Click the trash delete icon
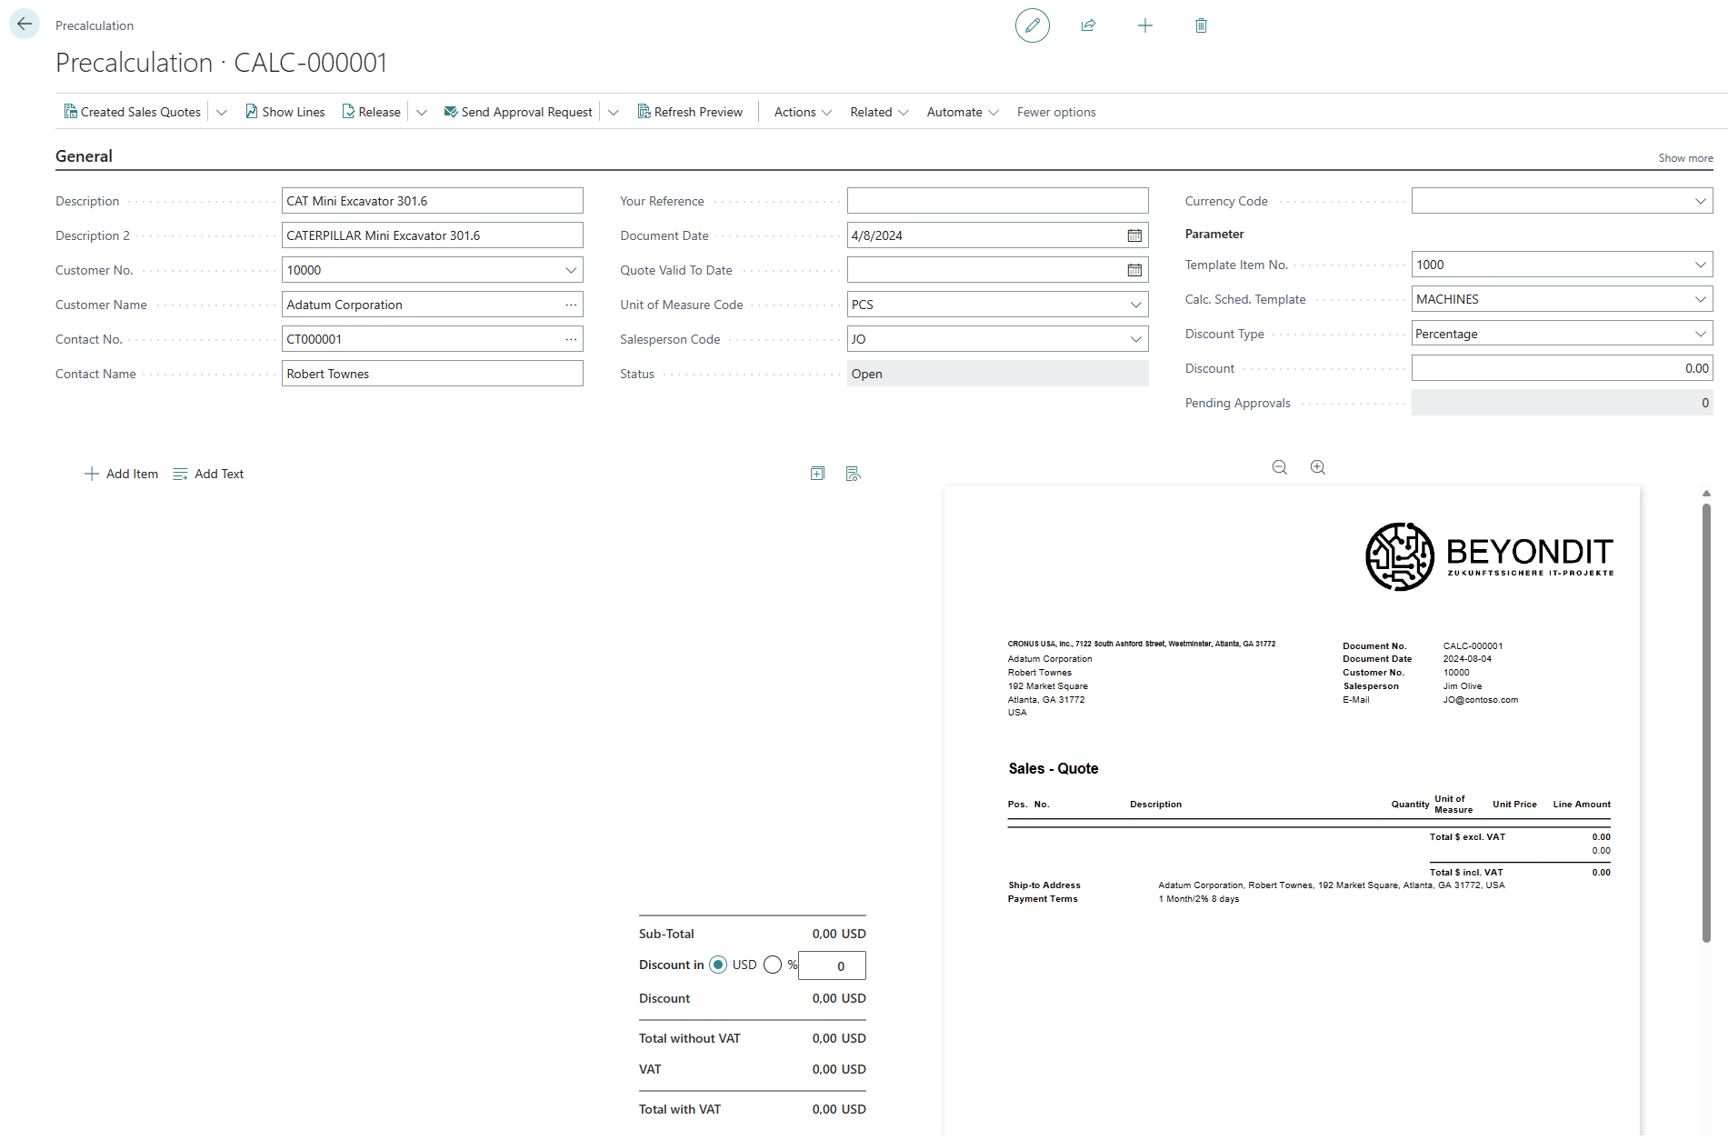1728x1140 pixels. coord(1201,25)
